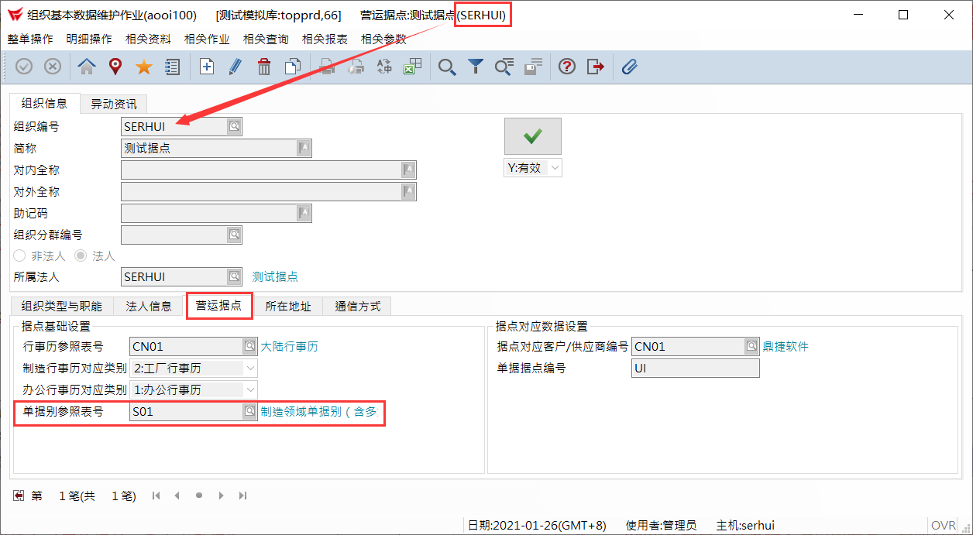
Task: Click the 单据据点编号 field containing UI
Action: coord(696,369)
